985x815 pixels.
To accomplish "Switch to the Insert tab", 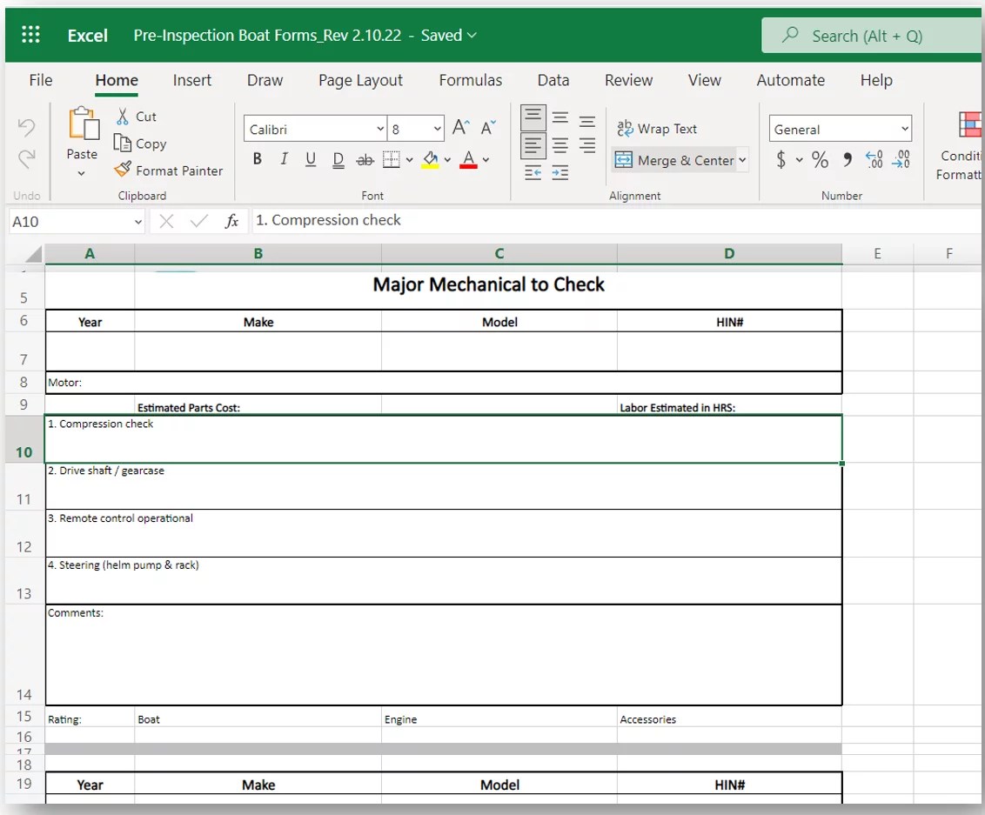I will 192,80.
